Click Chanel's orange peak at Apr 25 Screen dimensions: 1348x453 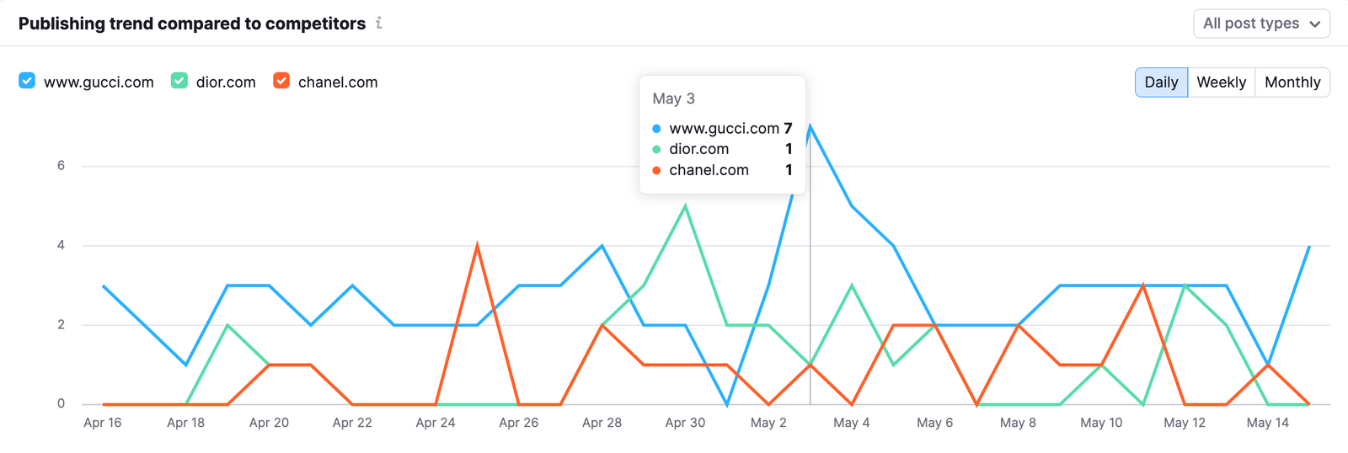[478, 246]
